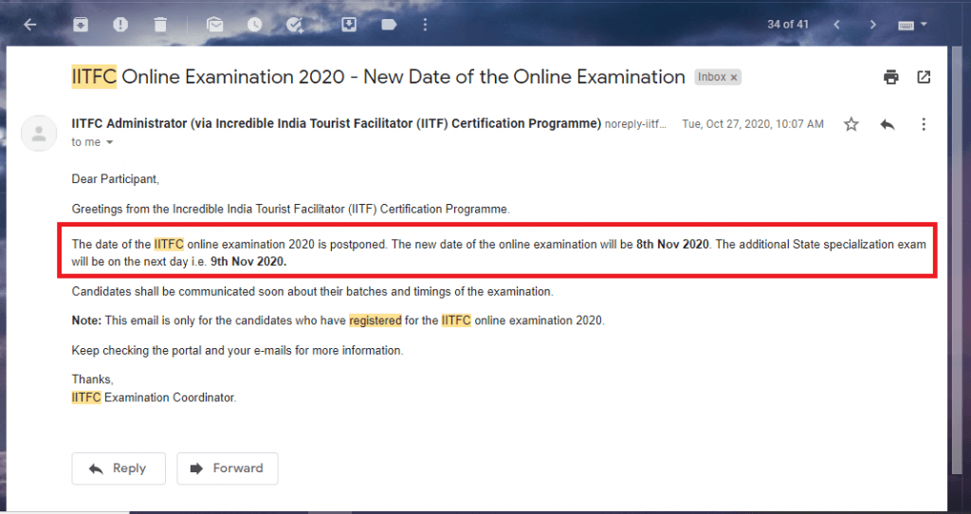Expand recipient details next to 'to me'
Screen dimensions: 971x514
(x=110, y=142)
